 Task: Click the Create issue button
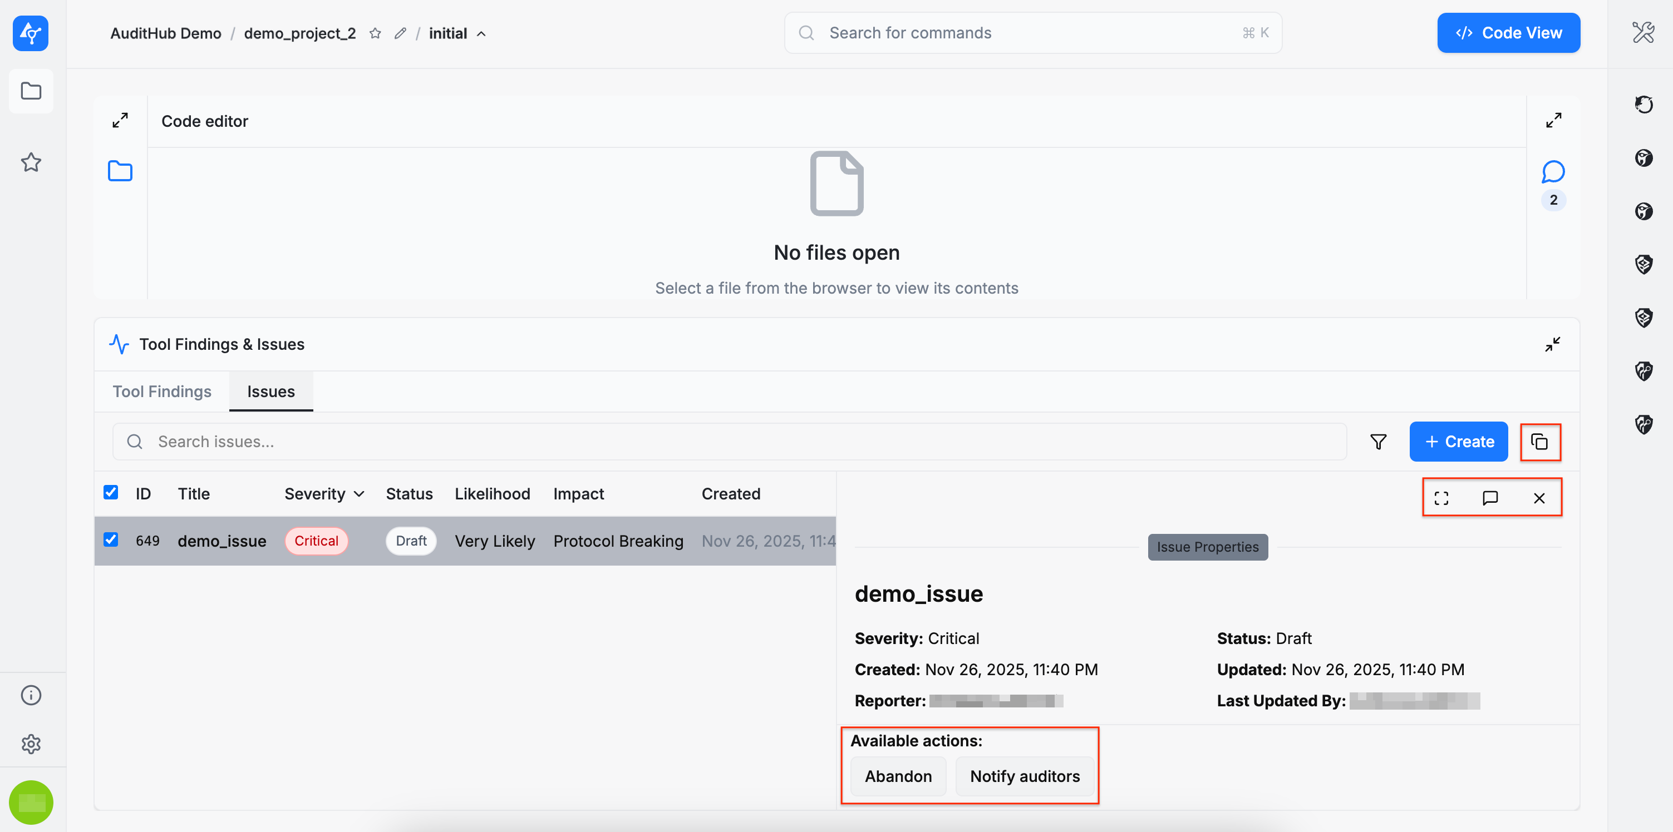pos(1458,442)
